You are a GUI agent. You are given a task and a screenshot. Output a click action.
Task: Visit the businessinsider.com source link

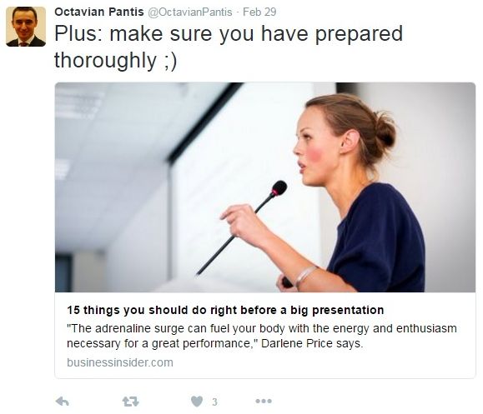pyautogui.click(x=120, y=362)
